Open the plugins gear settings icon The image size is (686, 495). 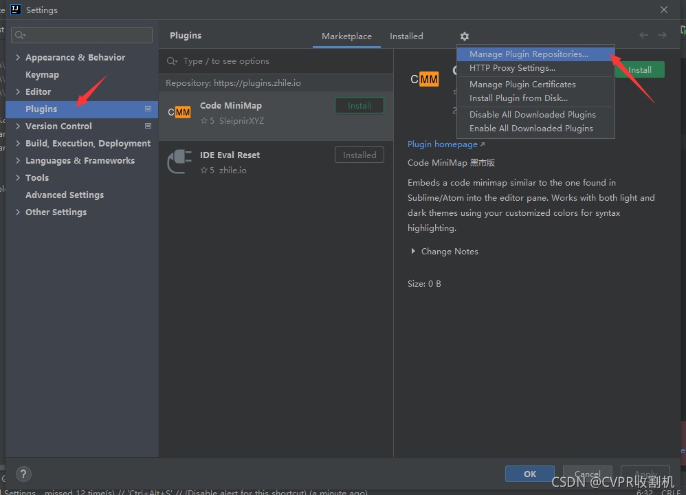pos(464,36)
